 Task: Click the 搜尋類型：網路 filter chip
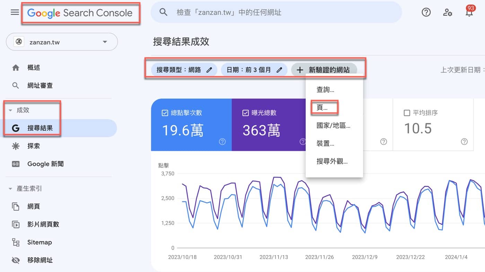coord(184,70)
